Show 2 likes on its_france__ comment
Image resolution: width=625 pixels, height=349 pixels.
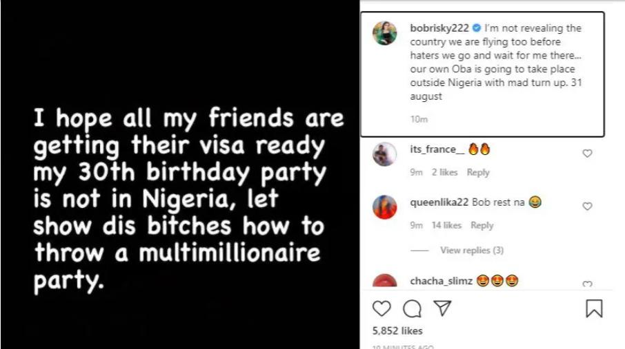(x=444, y=172)
